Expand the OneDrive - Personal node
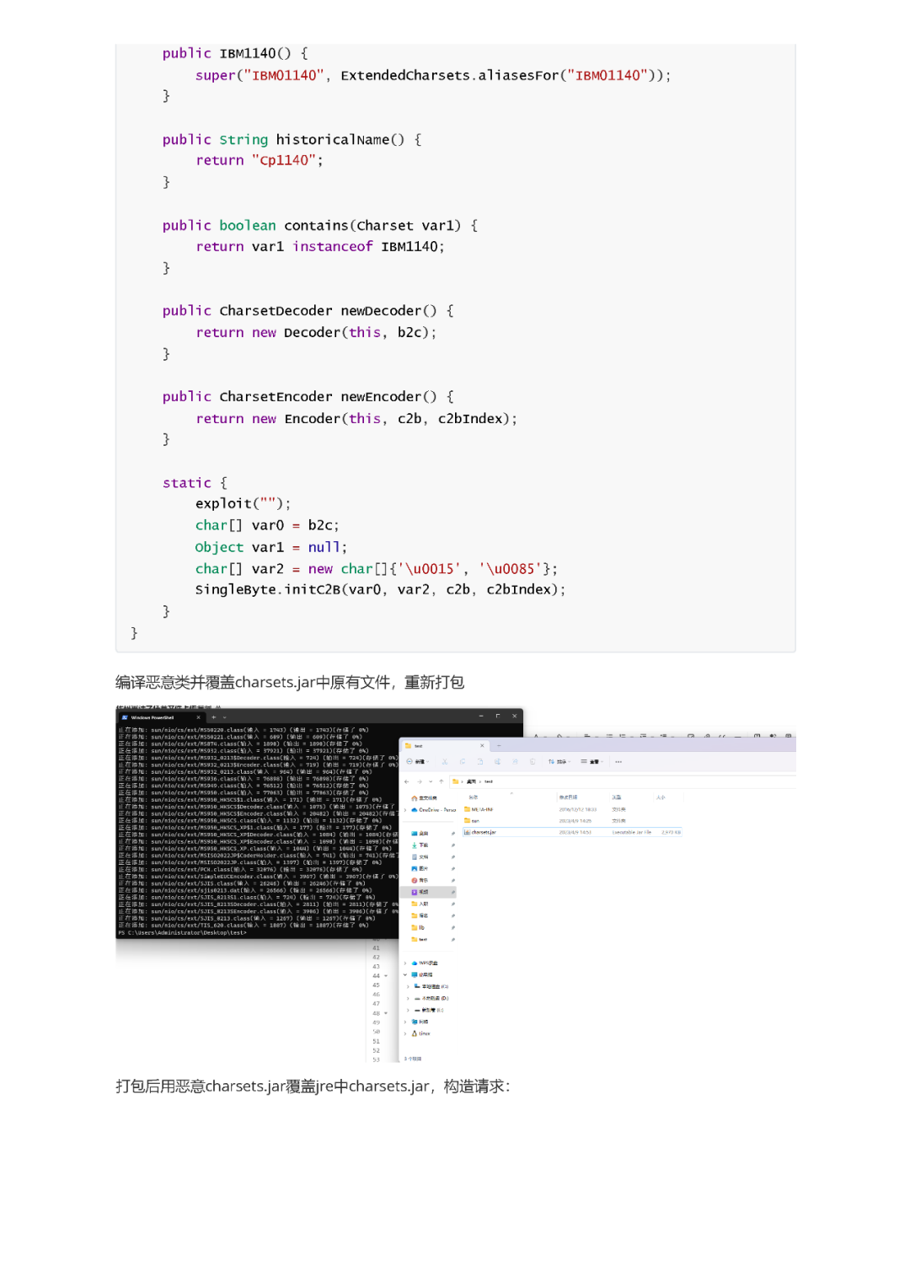Image resolution: width=910 pixels, height=1288 pixels. click(405, 809)
